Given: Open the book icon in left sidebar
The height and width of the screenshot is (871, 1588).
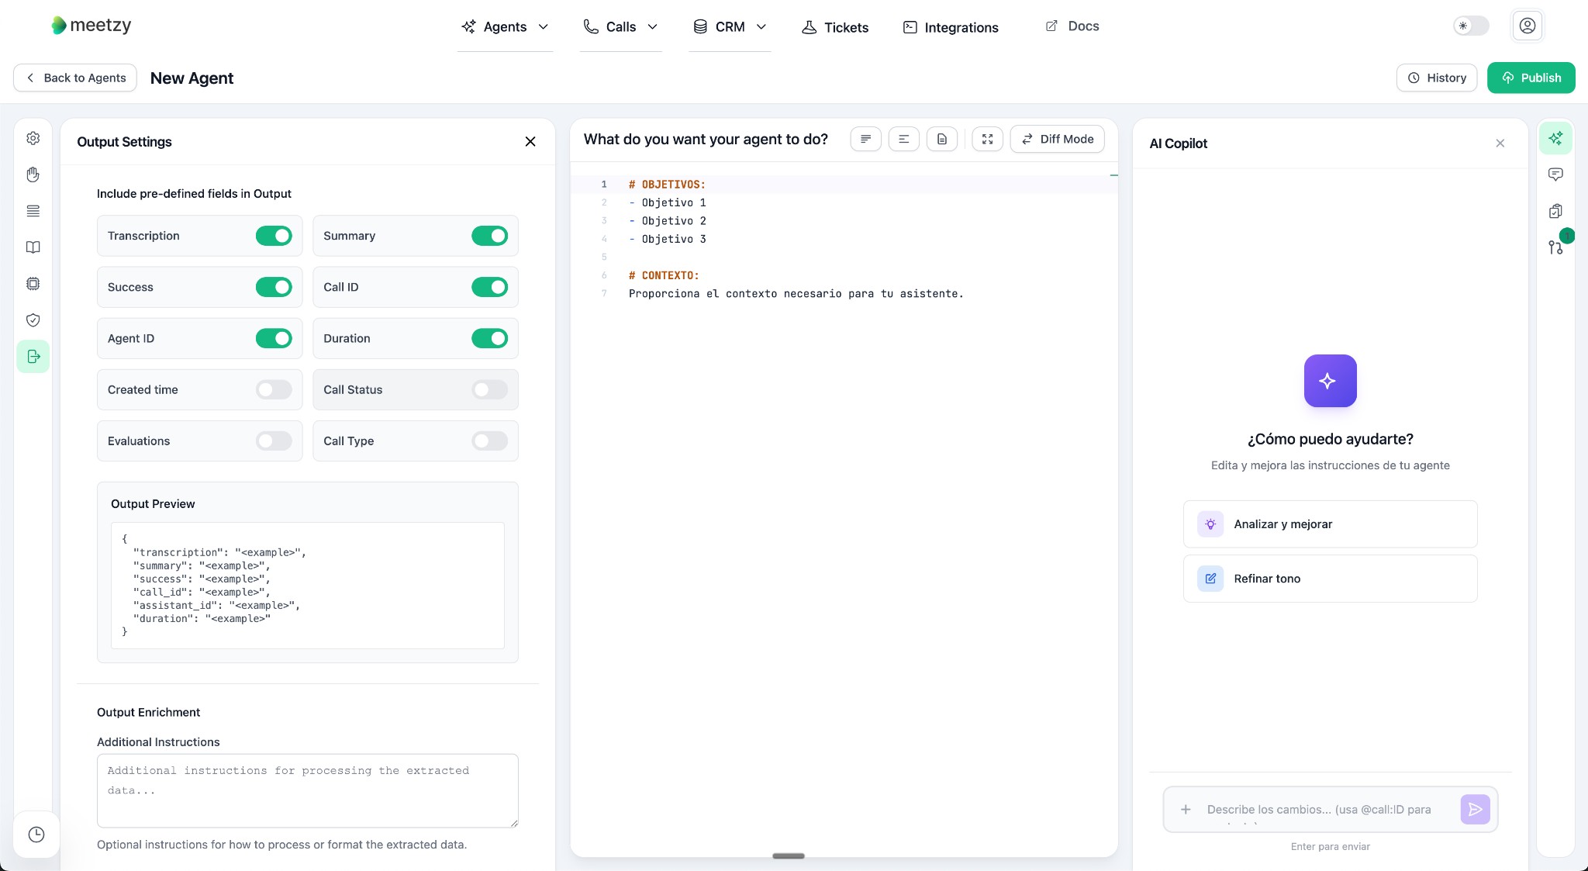Looking at the screenshot, I should [33, 247].
